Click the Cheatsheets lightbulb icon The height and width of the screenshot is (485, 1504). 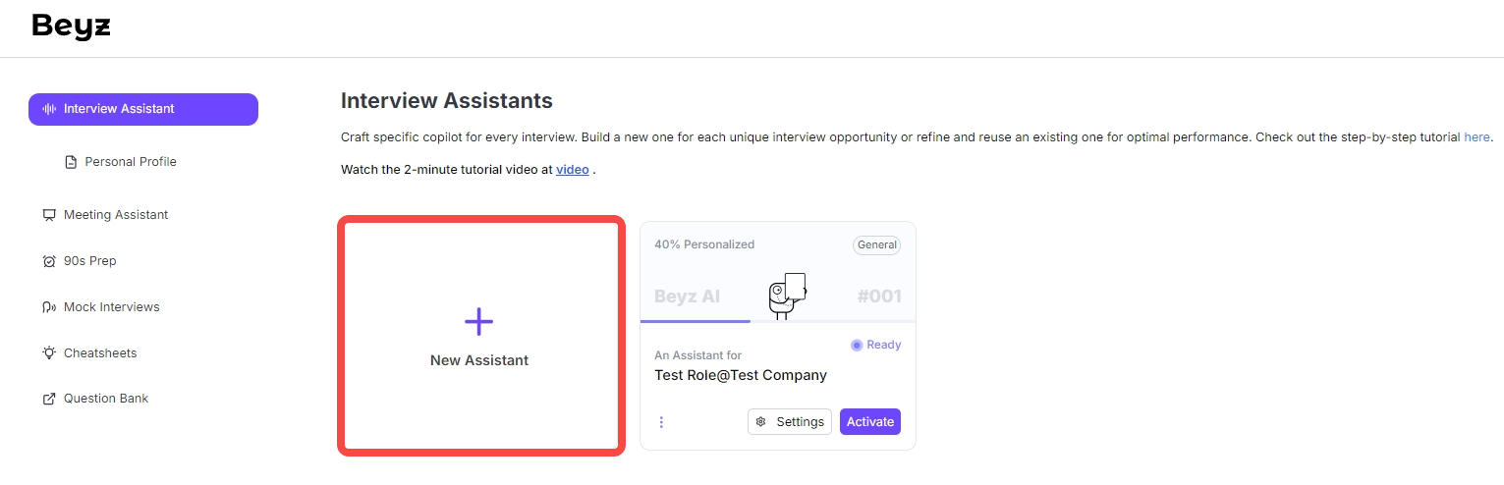click(x=49, y=353)
